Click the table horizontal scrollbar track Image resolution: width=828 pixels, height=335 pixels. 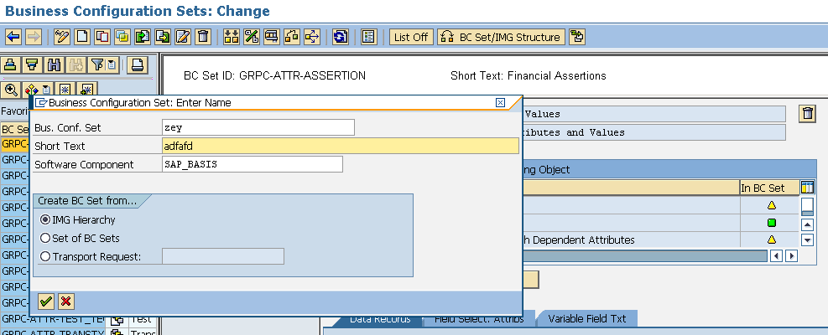[x=644, y=256]
